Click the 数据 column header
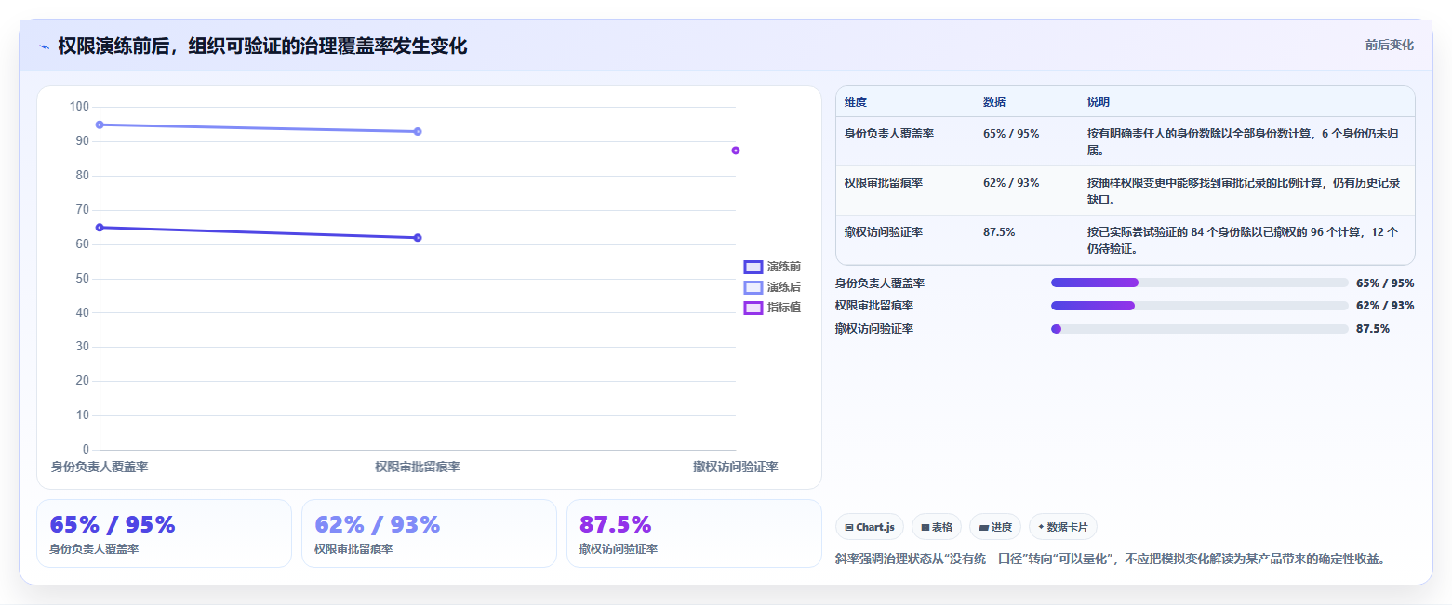This screenshot has width=1452, height=605. [993, 102]
